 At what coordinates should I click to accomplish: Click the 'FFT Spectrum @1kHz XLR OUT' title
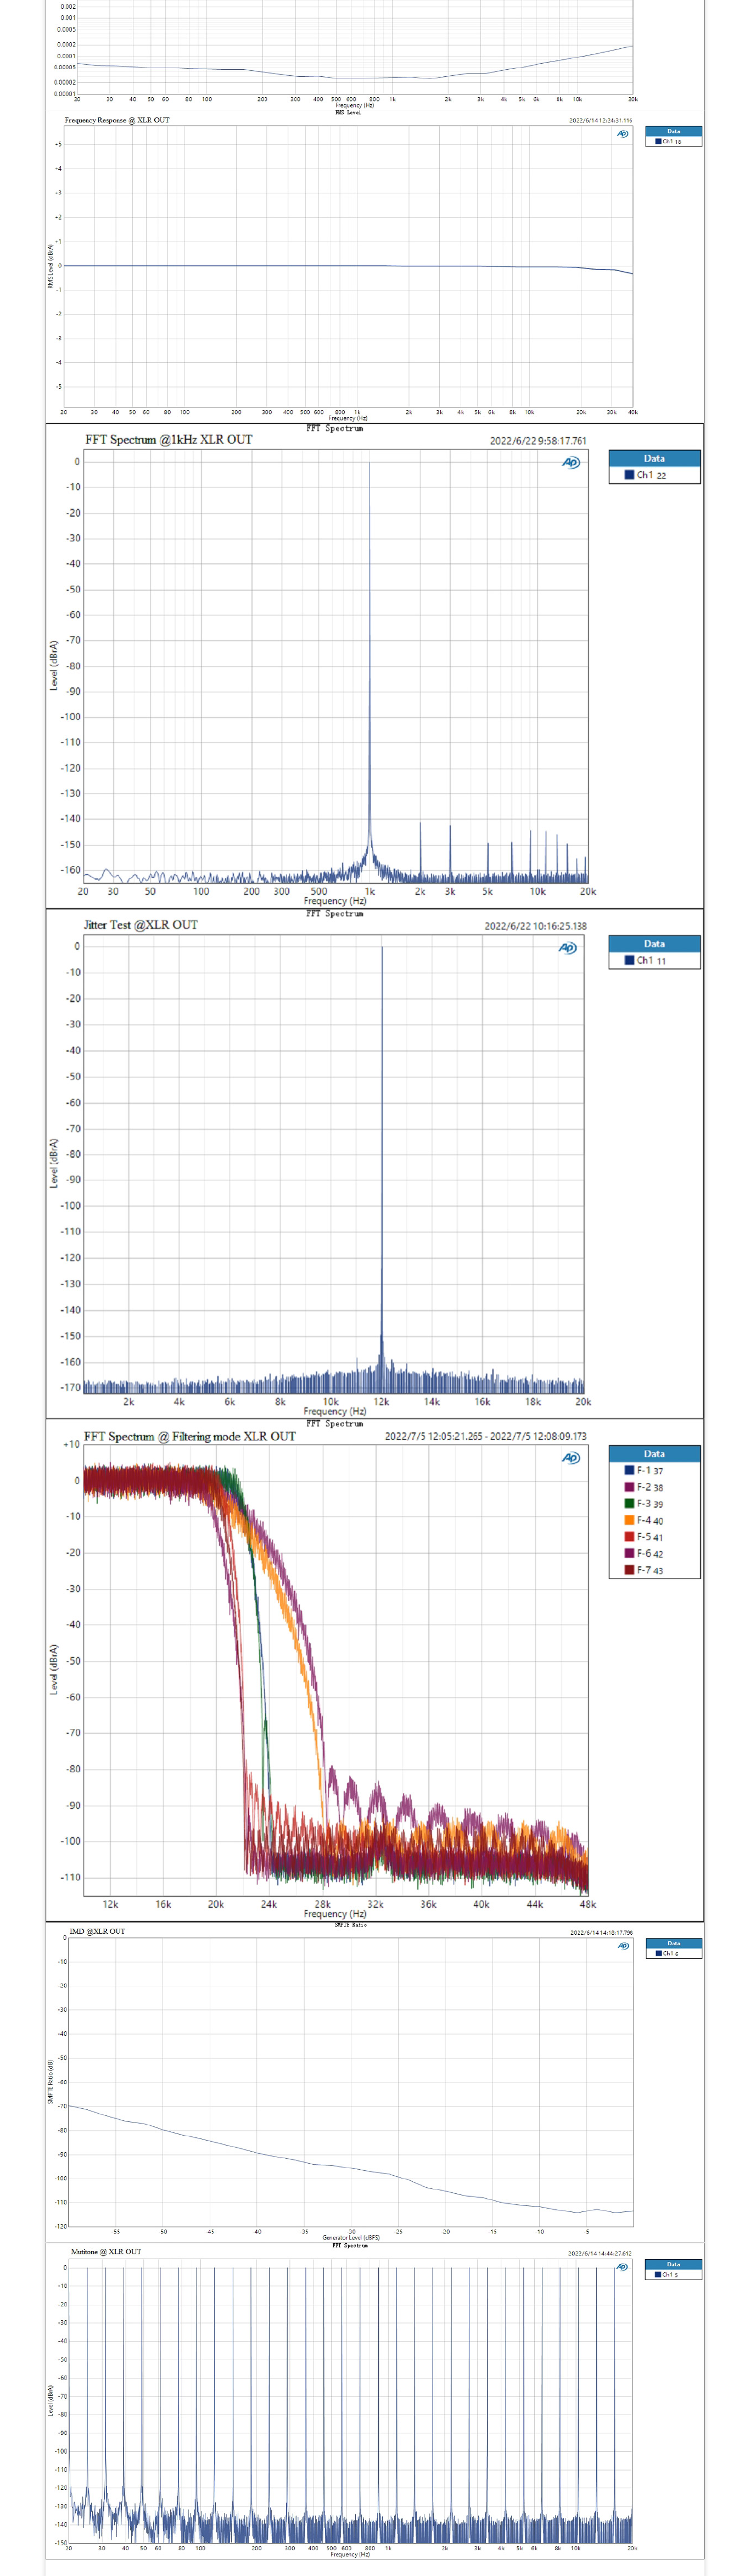coord(169,439)
